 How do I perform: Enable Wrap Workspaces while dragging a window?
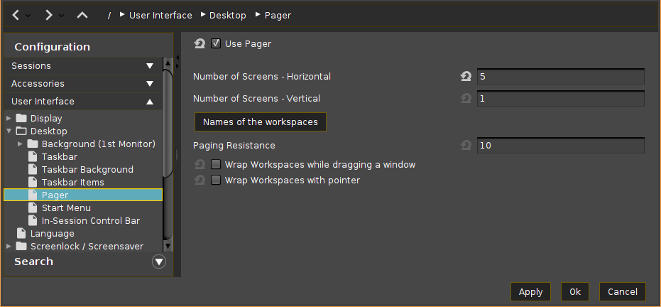216,165
